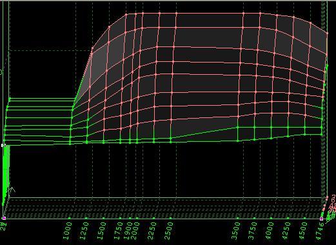Screen dimensions: 336x245
Task: Select the 4250 axis label
Action: tap(286, 231)
